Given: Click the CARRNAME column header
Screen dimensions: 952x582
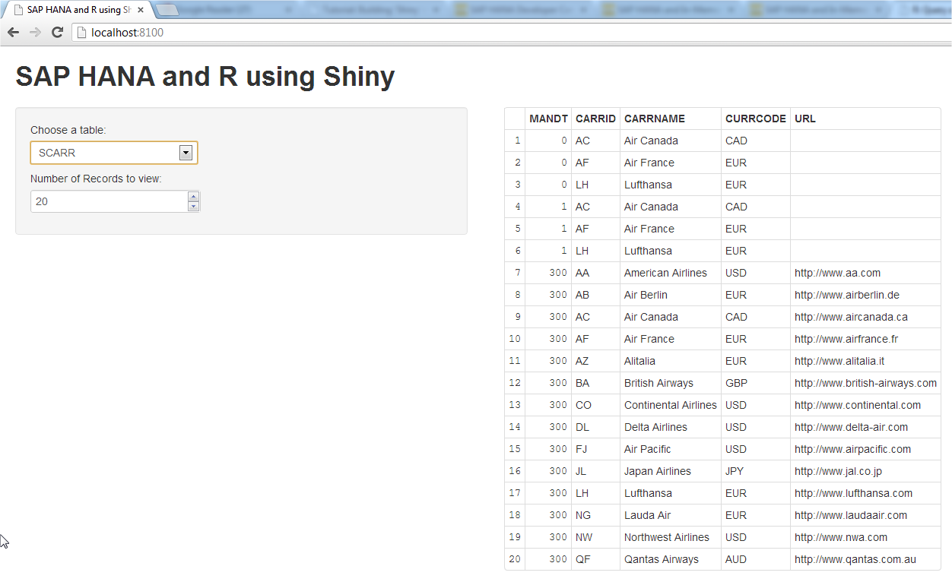Looking at the screenshot, I should (x=671, y=119).
